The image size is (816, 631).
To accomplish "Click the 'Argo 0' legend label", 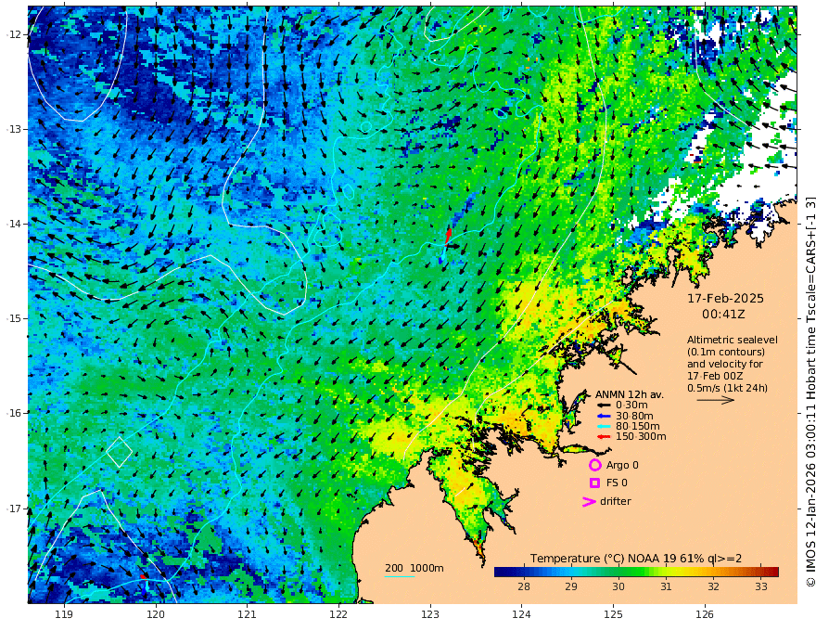I will [x=622, y=465].
